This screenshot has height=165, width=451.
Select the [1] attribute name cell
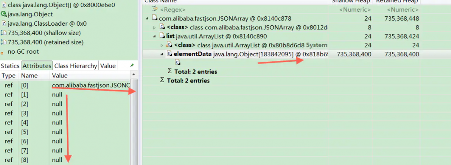pyautogui.click(x=25, y=95)
